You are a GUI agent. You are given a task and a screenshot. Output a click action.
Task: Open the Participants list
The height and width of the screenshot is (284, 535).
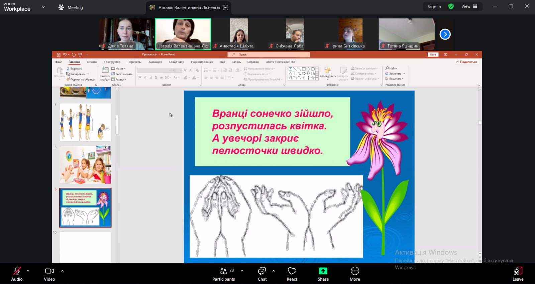coord(223,274)
